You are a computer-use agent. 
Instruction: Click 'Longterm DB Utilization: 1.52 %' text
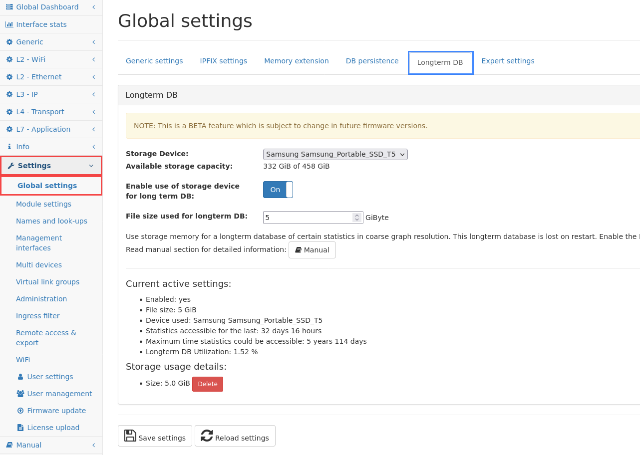click(x=202, y=352)
